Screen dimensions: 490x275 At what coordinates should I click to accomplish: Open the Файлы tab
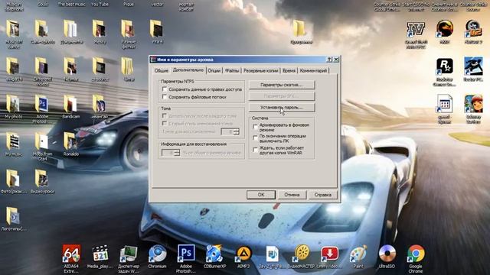pos(232,71)
